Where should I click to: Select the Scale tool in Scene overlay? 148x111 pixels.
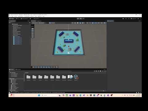coord(33,34)
